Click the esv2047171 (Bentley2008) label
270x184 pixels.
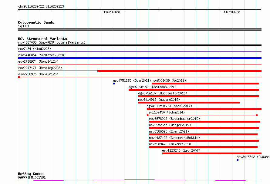coord(40,68)
